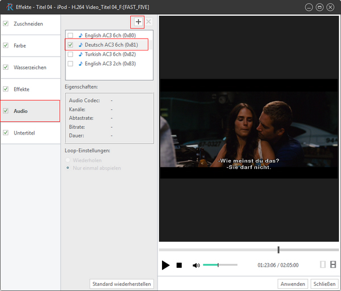341x291 pixels.
Task: Click the X icon to remove audio track
Action: [148, 22]
